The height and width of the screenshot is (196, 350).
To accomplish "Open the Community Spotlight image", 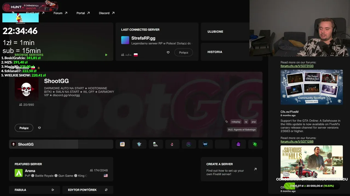I will coord(312,87).
